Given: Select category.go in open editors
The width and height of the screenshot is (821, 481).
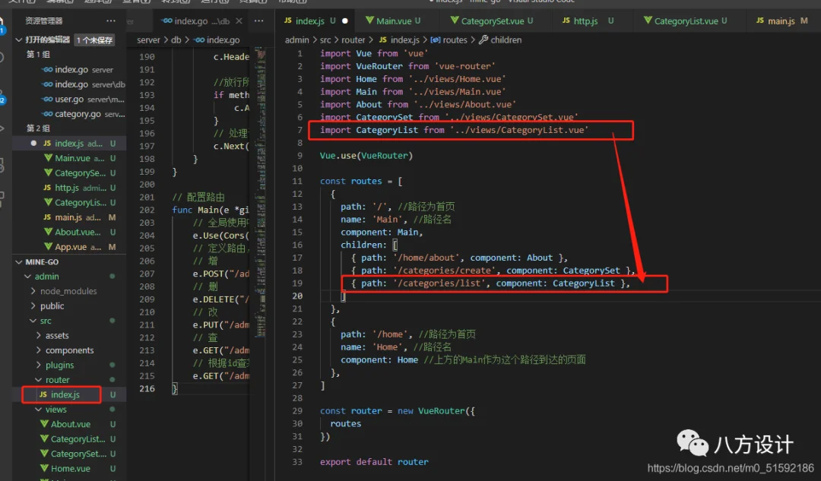Looking at the screenshot, I should pyautogui.click(x=84, y=113).
